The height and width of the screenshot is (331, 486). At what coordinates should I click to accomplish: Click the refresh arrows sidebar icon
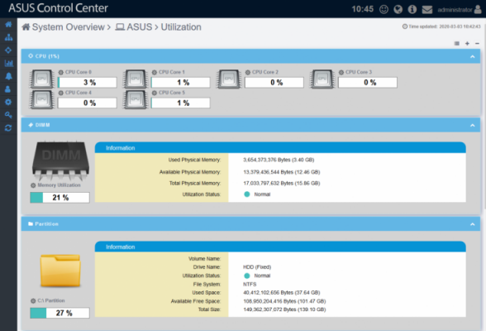[8, 127]
